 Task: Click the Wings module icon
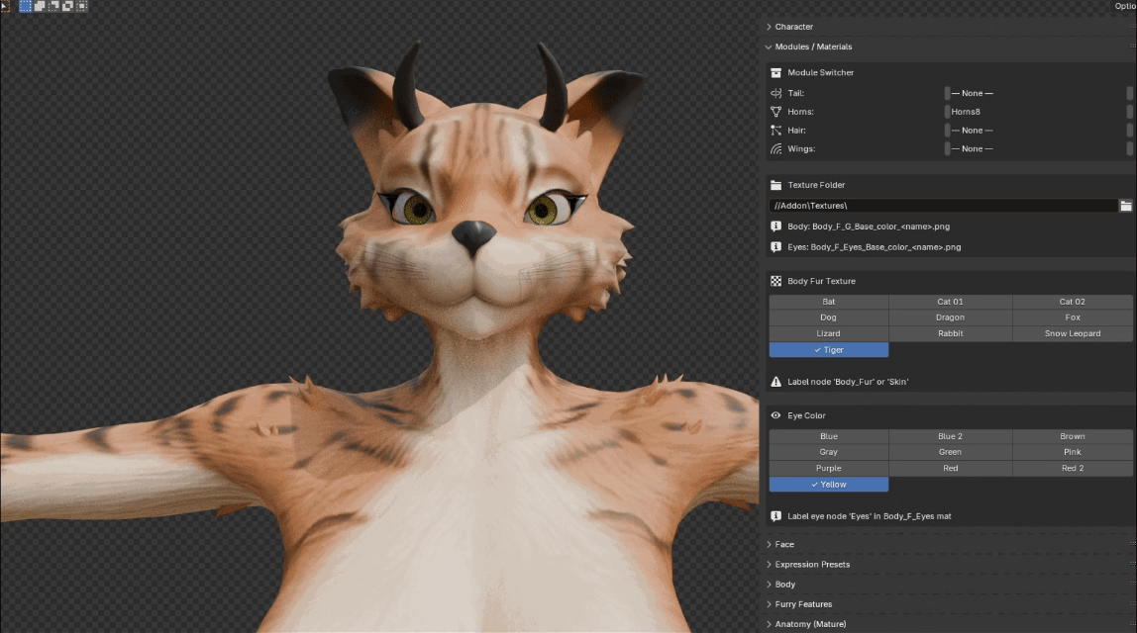pyautogui.click(x=775, y=148)
